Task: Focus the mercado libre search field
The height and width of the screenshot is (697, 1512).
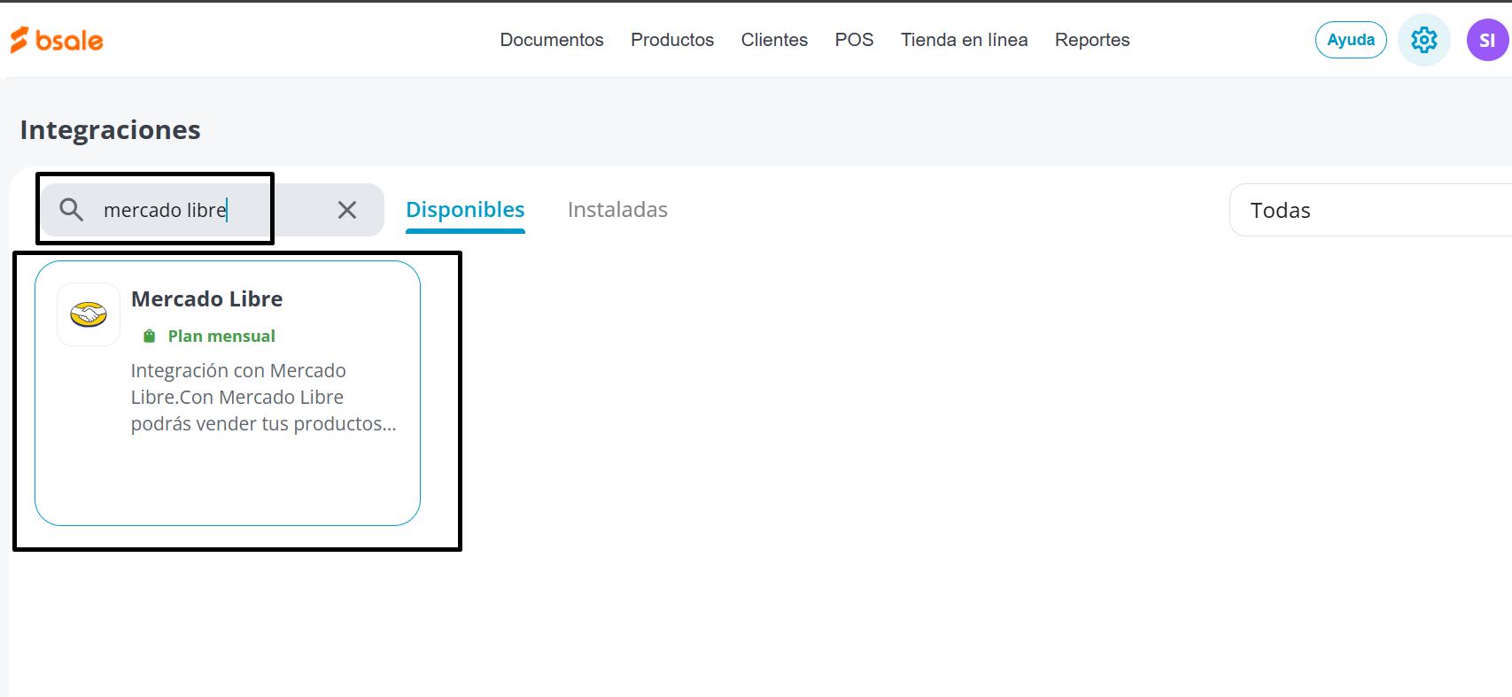Action: tap(213, 210)
